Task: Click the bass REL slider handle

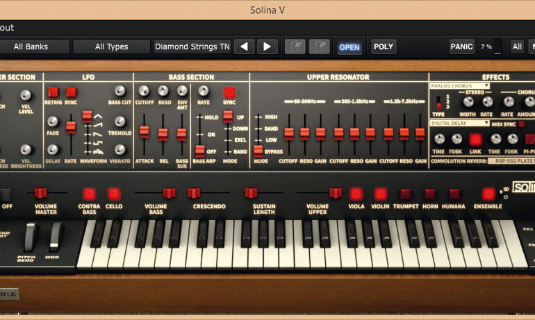Action: point(163,134)
